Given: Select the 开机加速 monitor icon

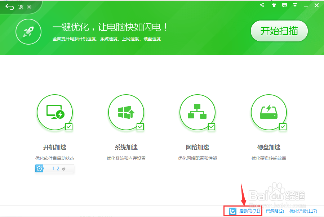Looking at the screenshot, I should click(55, 112).
